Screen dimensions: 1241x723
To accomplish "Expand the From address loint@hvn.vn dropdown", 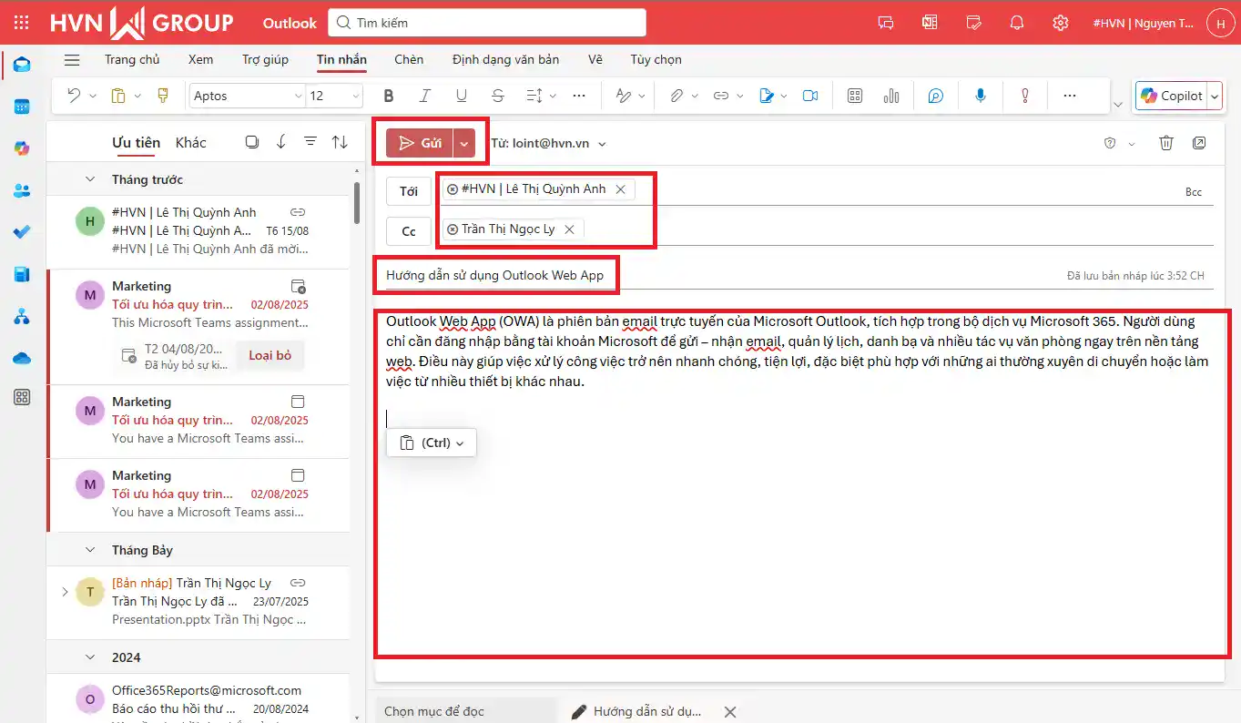I will coord(602,144).
